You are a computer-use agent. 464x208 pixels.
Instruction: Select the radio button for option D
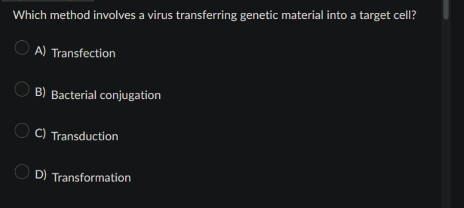point(22,172)
